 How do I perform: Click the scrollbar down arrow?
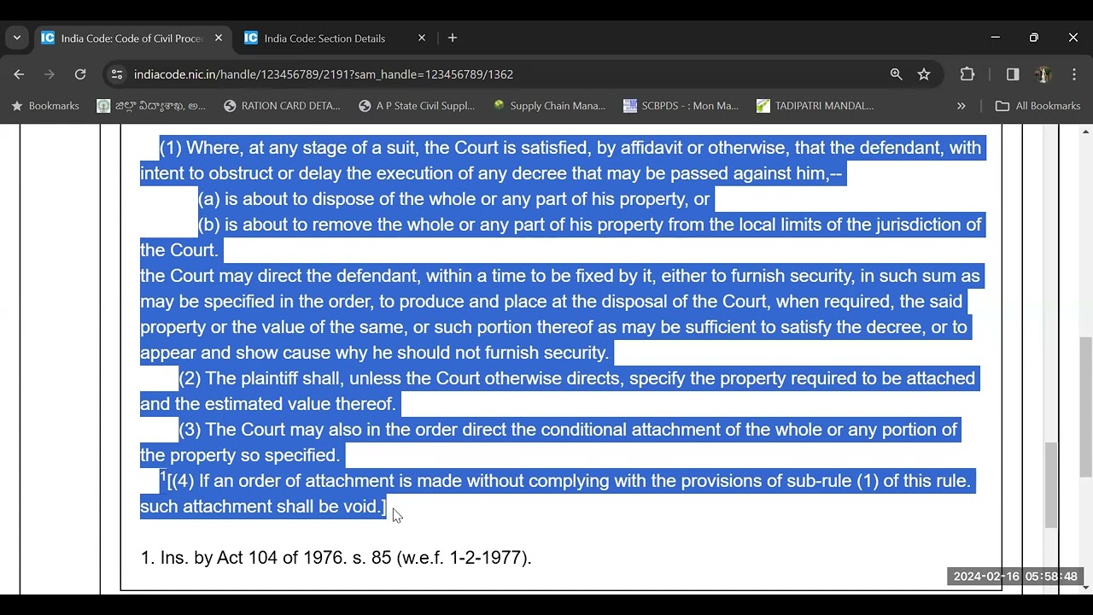point(1086,587)
